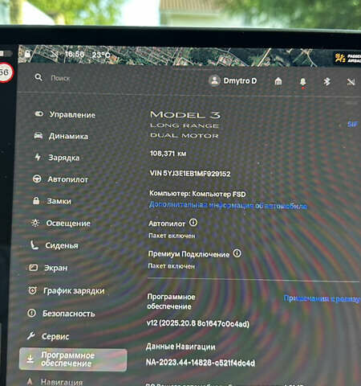Click the Освещение sun icon
Image resolution: width=361 pixels, height=386 pixels.
(x=35, y=223)
